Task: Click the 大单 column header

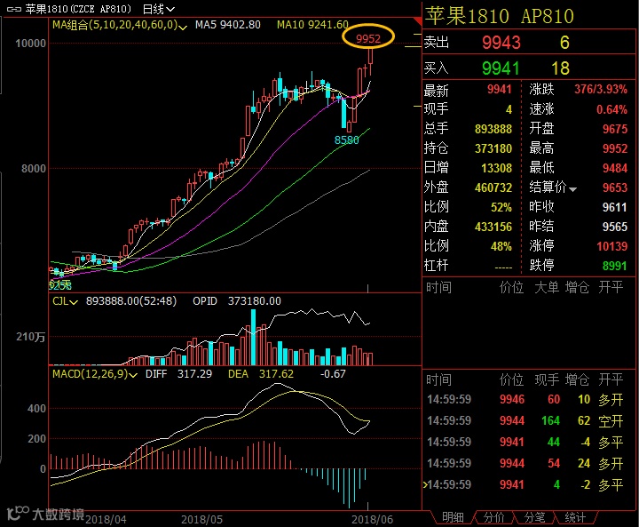Action: point(547,287)
